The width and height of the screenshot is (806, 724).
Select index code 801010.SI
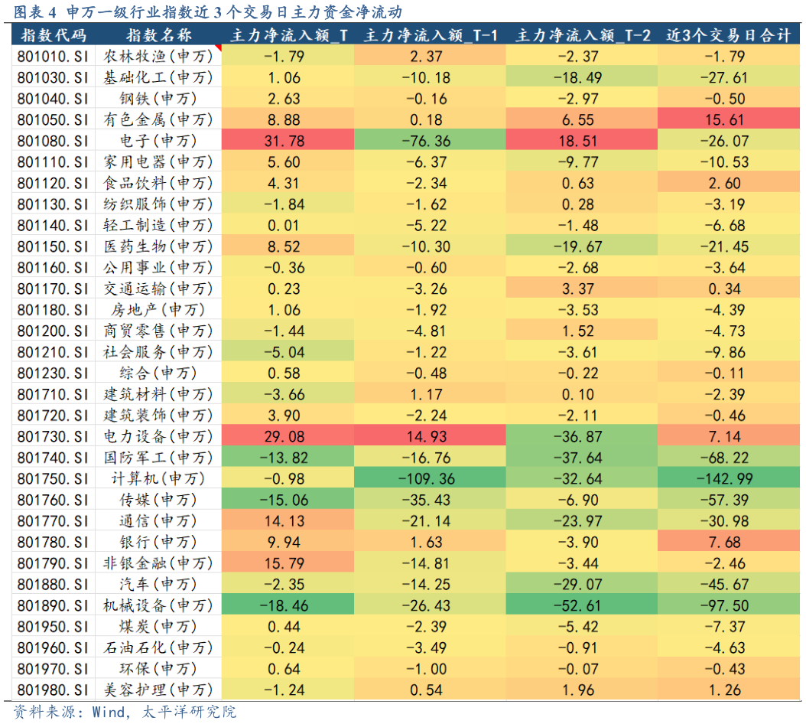[x=53, y=57]
